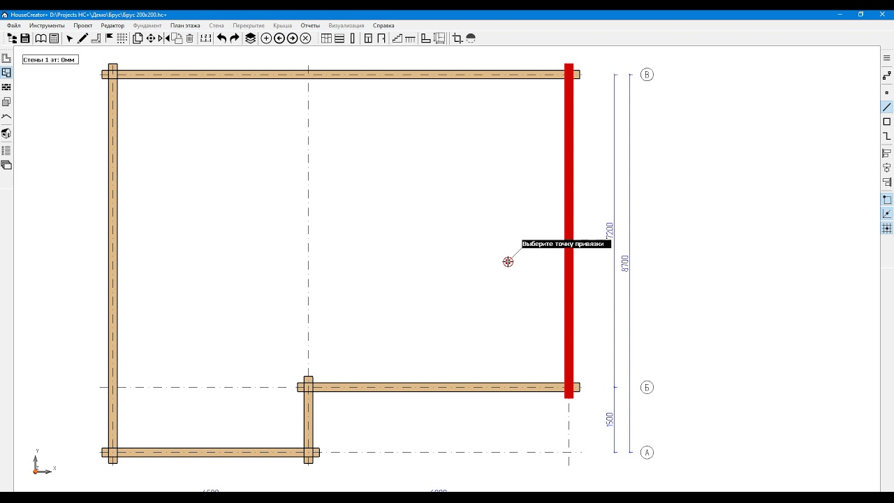The image size is (894, 503).
Task: Click the half-shaded circle icon in toolbar
Action: click(471, 38)
